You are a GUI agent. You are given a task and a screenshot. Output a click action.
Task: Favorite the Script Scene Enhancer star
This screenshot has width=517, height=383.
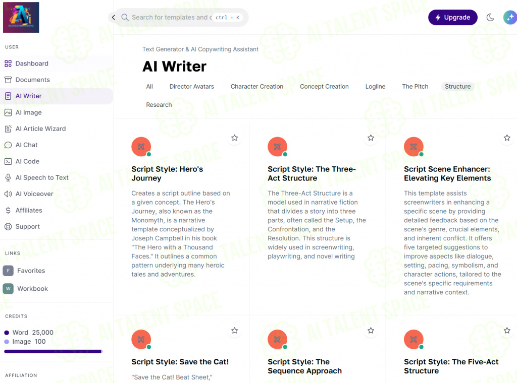(x=507, y=138)
